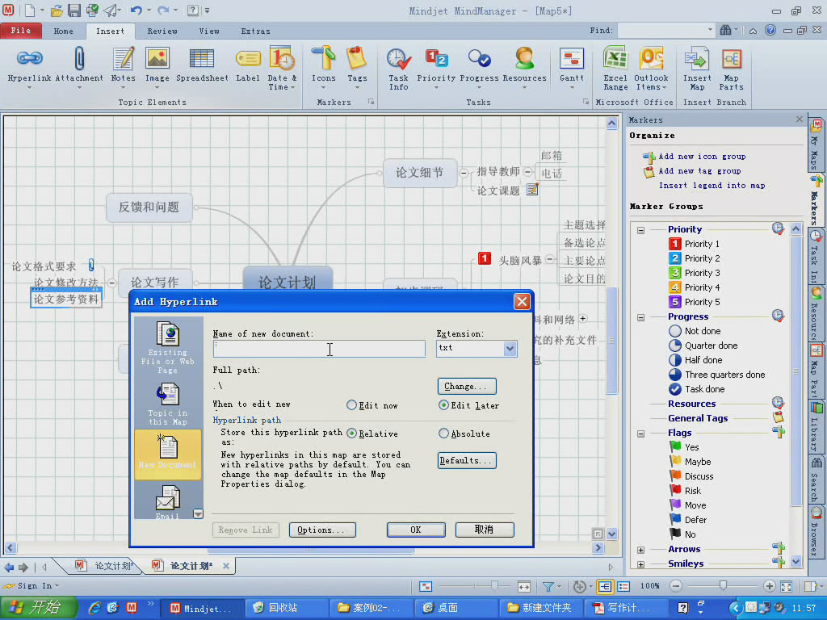Viewport: 827px width, 620px height.
Task: Insert a Spreadsheet into the topic
Action: [x=202, y=58]
